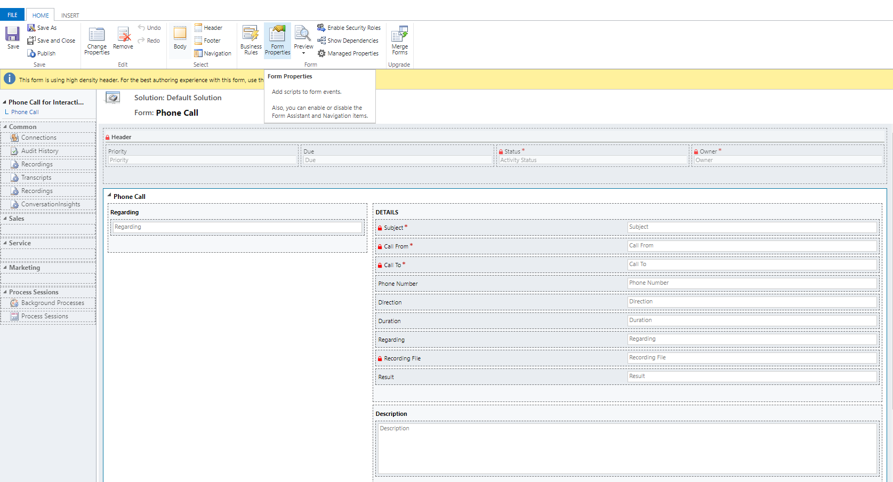893x482 pixels.
Task: Collapse the Process Sessions group
Action: [5, 292]
